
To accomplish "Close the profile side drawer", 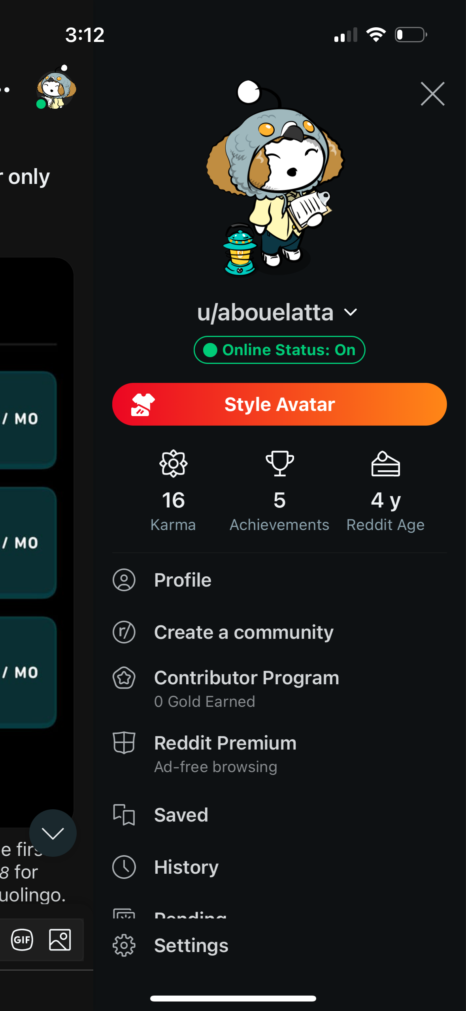I will point(432,94).
